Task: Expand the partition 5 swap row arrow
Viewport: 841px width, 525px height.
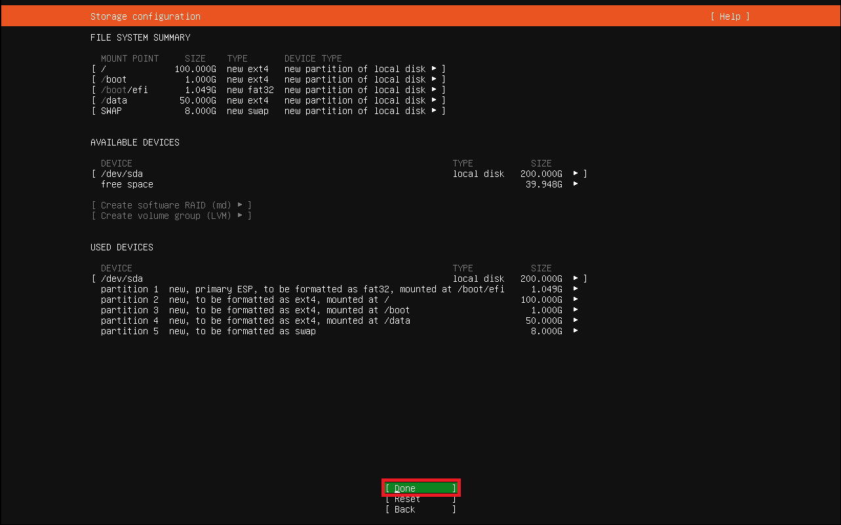Action: click(x=576, y=331)
